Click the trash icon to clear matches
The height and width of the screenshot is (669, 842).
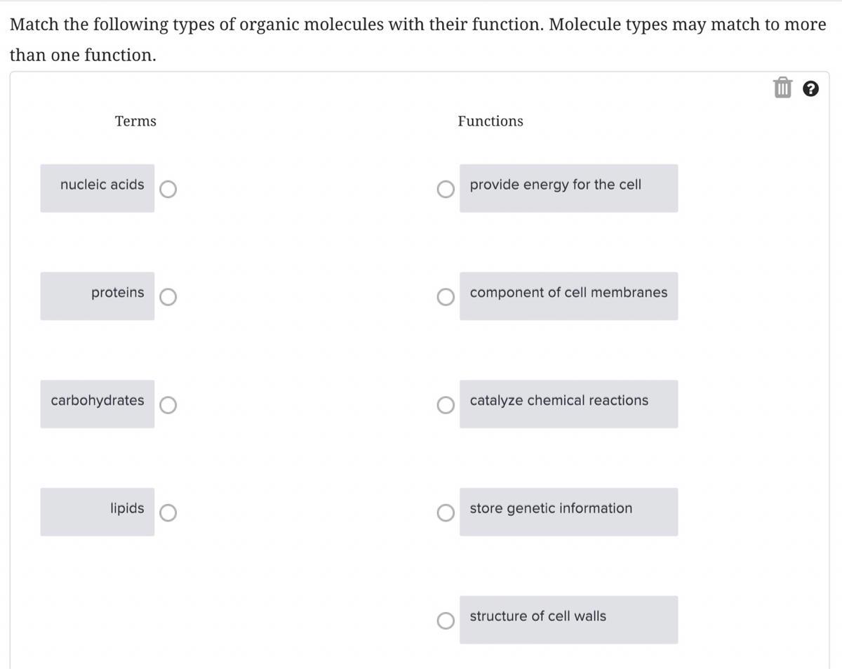pyautogui.click(x=782, y=88)
